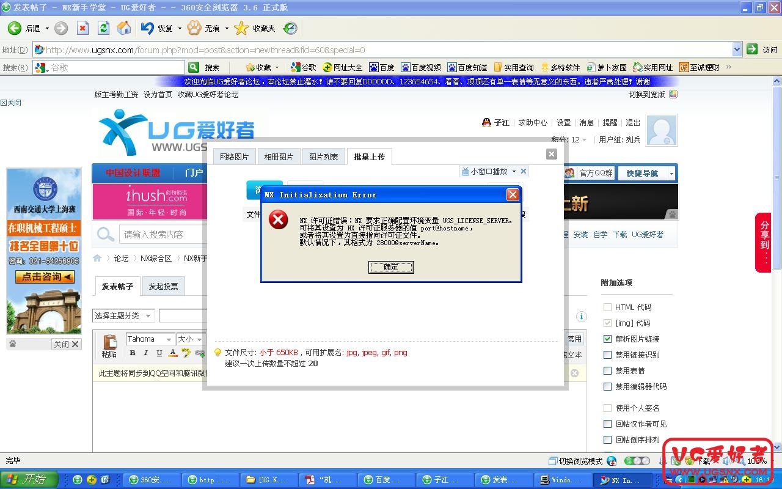The image size is (782, 489).
Task: Expand the 恢复 dropdown arrow
Action: click(x=180, y=28)
